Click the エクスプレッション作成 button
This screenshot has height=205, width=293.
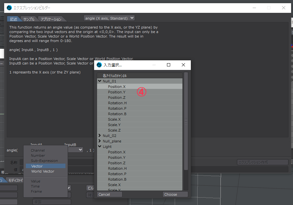tap(263, 162)
